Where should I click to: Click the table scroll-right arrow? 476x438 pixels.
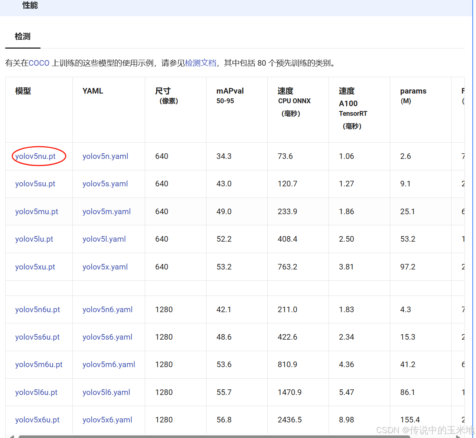coord(458,437)
